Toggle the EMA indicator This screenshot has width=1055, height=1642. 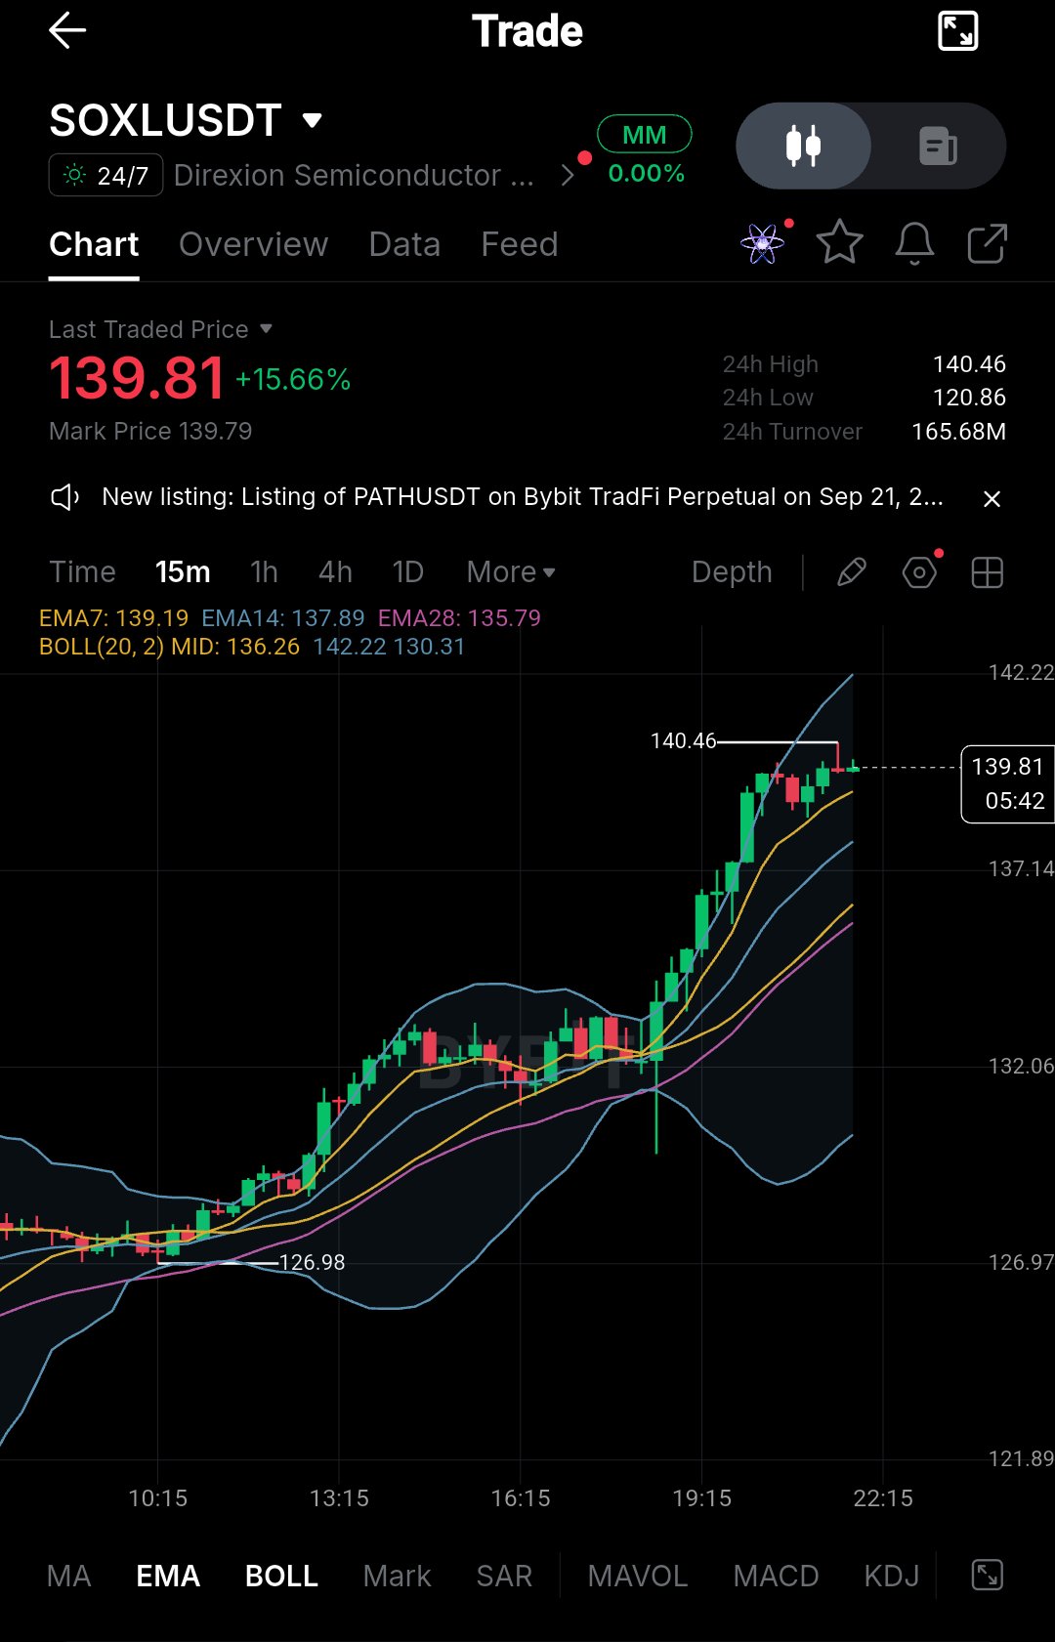click(168, 1576)
